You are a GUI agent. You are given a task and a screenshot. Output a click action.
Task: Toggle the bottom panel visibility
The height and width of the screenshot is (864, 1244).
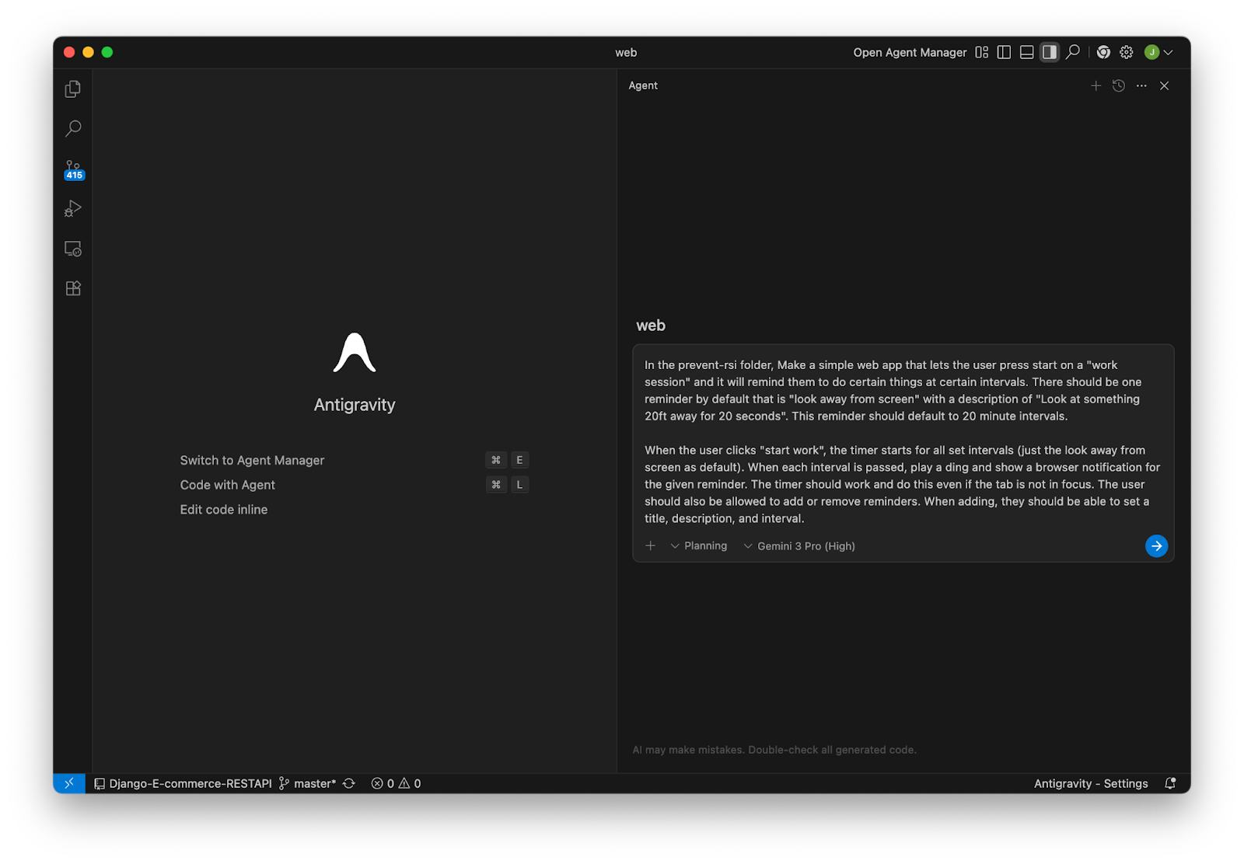click(1026, 52)
